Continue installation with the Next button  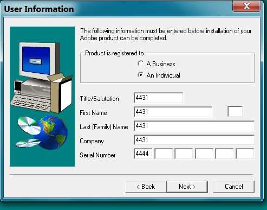click(187, 187)
